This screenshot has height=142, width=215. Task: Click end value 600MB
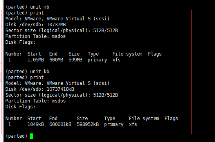click(56, 60)
